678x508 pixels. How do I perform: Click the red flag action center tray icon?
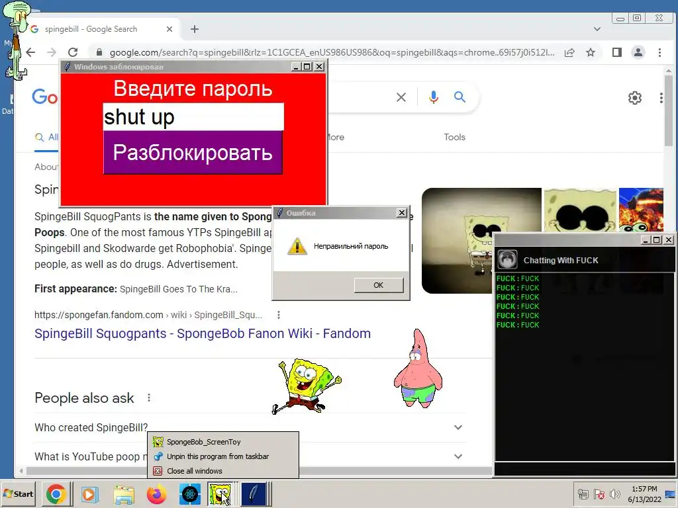pyautogui.click(x=599, y=494)
